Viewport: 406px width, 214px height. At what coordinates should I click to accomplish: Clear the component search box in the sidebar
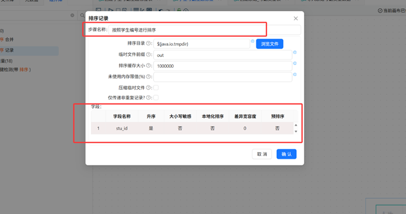click(x=72, y=15)
